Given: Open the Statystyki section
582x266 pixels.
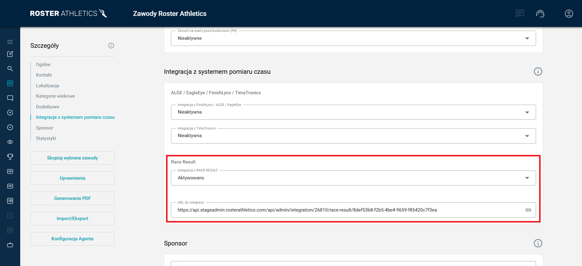Looking at the screenshot, I should coord(46,138).
